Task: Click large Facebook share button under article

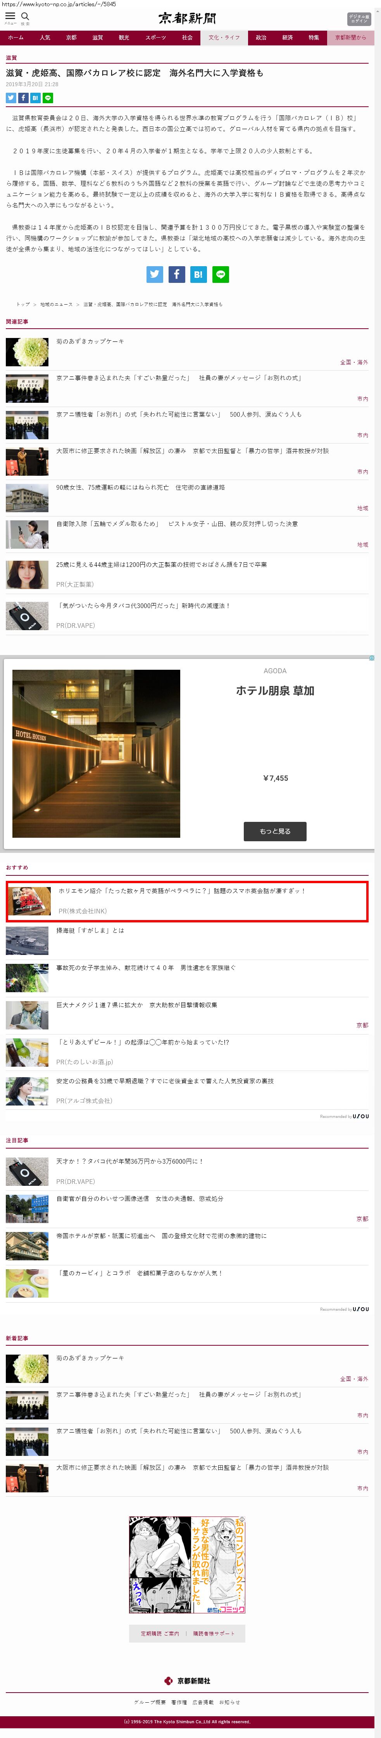Action: (x=177, y=274)
